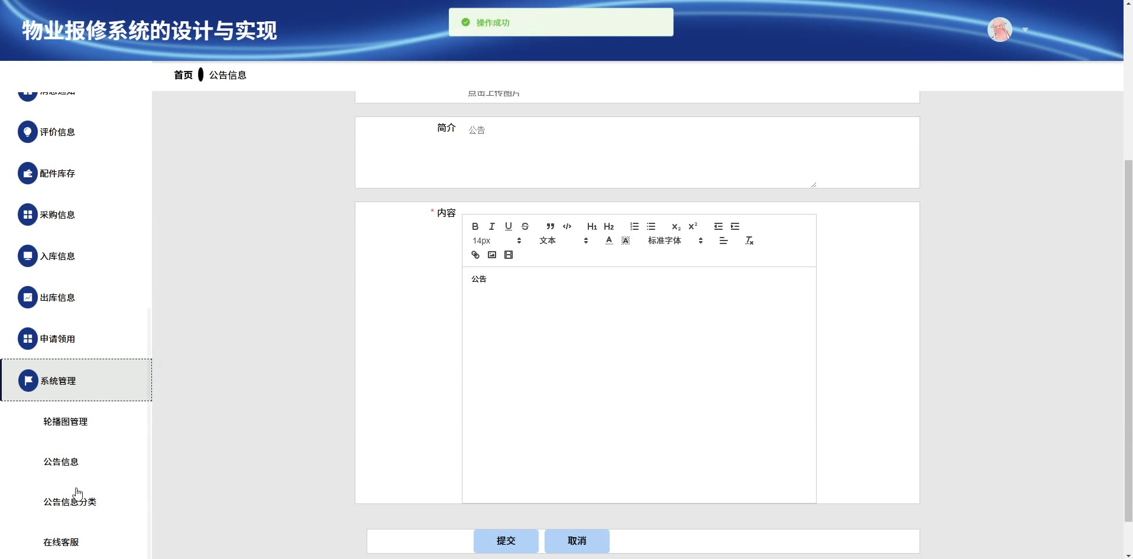Open the 评价信息 sidebar menu
Viewport: 1133px width, 559px height.
[x=76, y=132]
